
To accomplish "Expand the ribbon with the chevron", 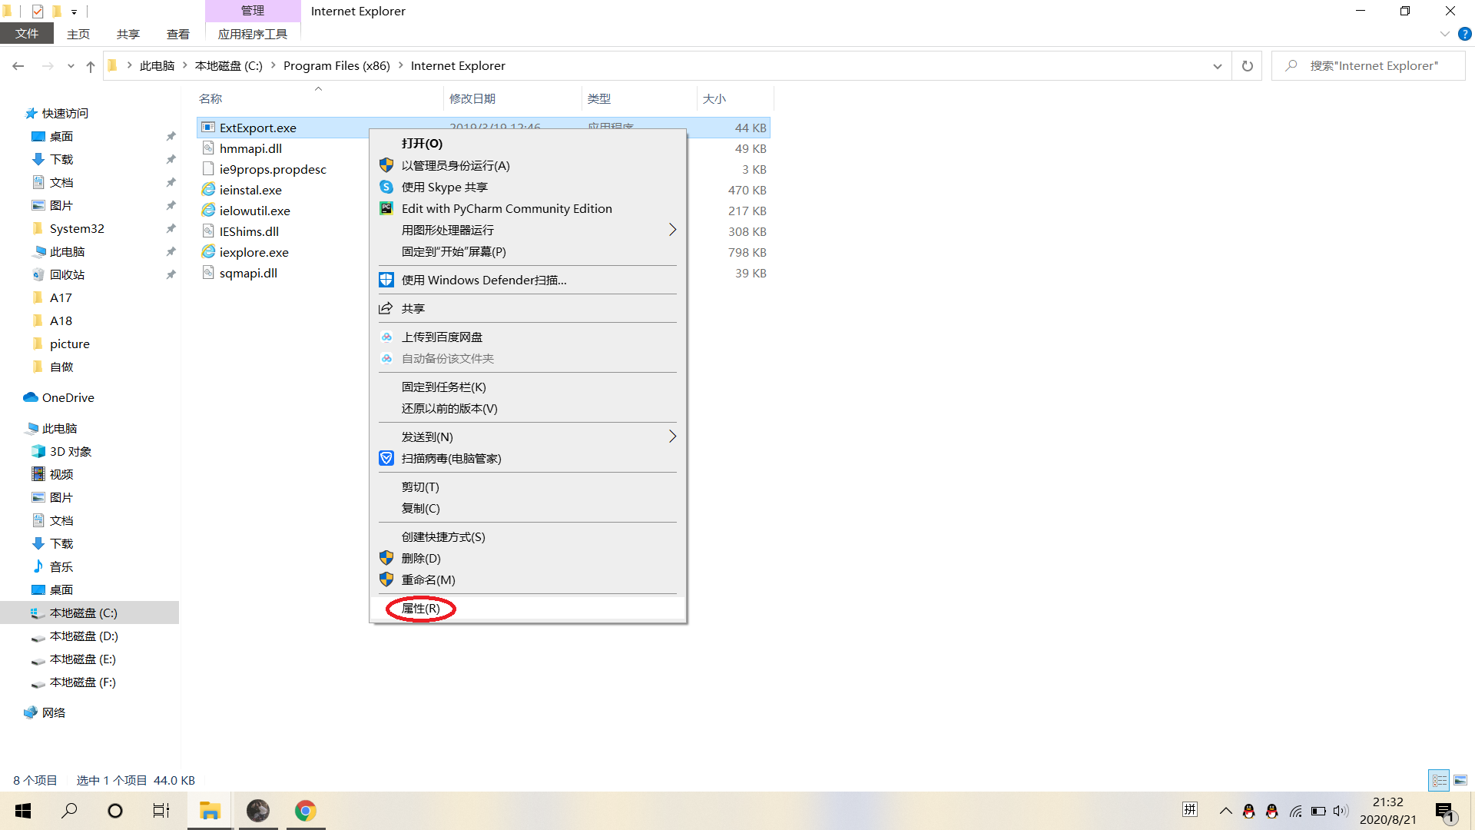I will (1444, 34).
